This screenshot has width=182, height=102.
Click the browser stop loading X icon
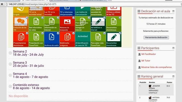tap(2, 4)
